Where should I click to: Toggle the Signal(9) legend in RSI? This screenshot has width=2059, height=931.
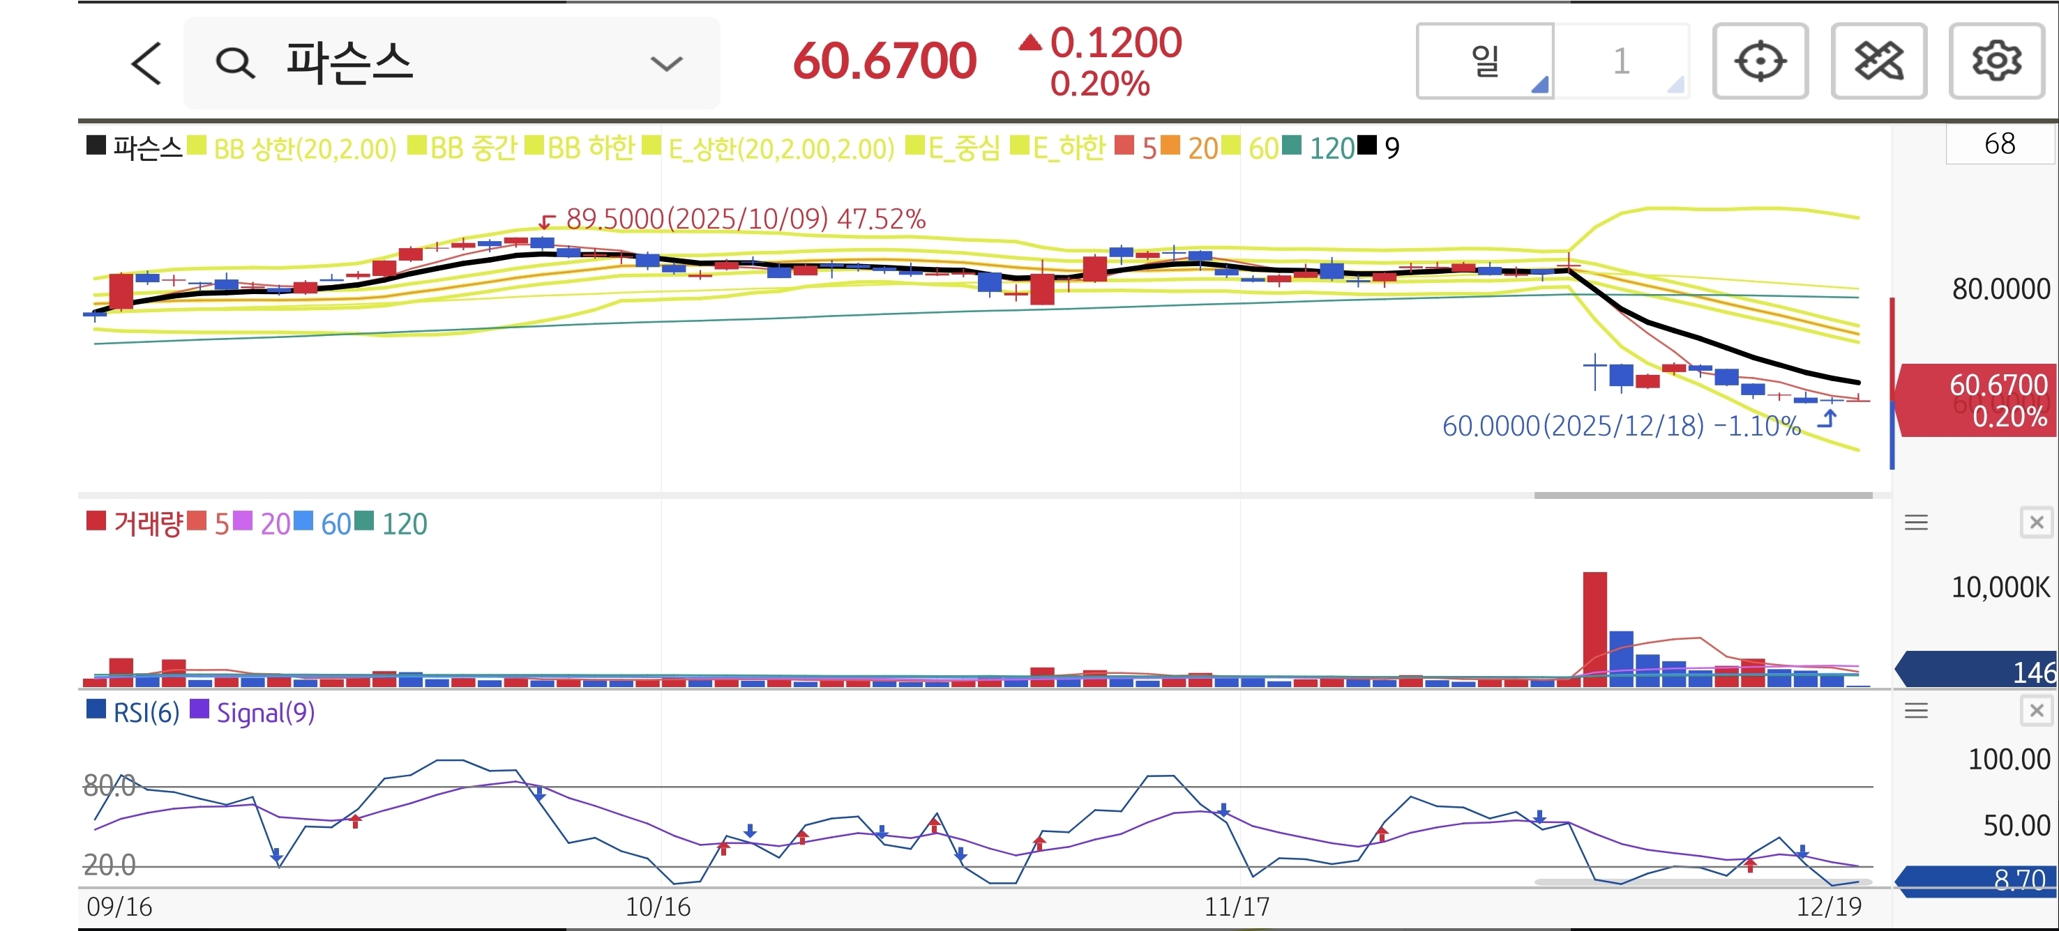point(265,712)
